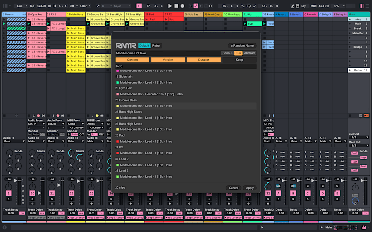This screenshot has height=232, width=372.
Task: Open MIDI From All Ins dropdown on 22 Main Bass
Action: (x=76, y=124)
